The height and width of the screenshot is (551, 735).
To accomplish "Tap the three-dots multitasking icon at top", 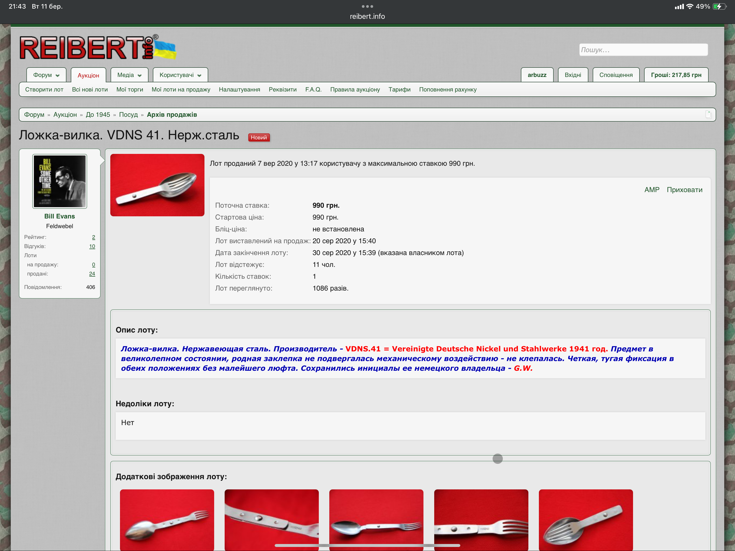I will [367, 6].
